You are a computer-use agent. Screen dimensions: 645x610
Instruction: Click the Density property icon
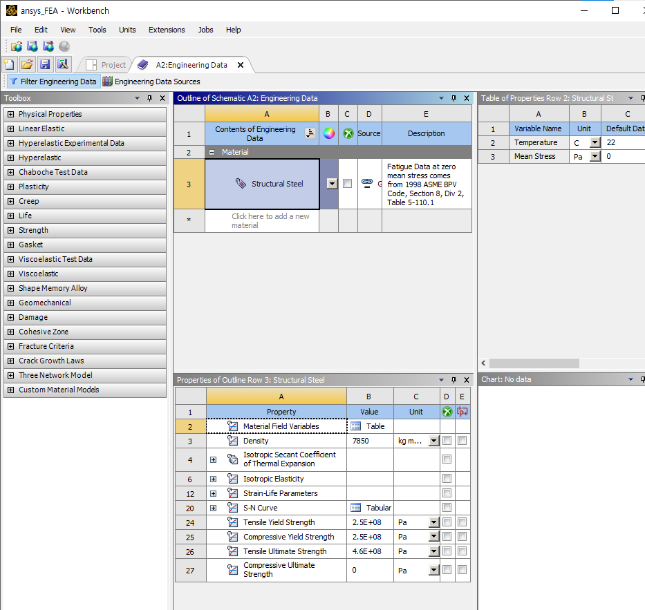point(232,441)
